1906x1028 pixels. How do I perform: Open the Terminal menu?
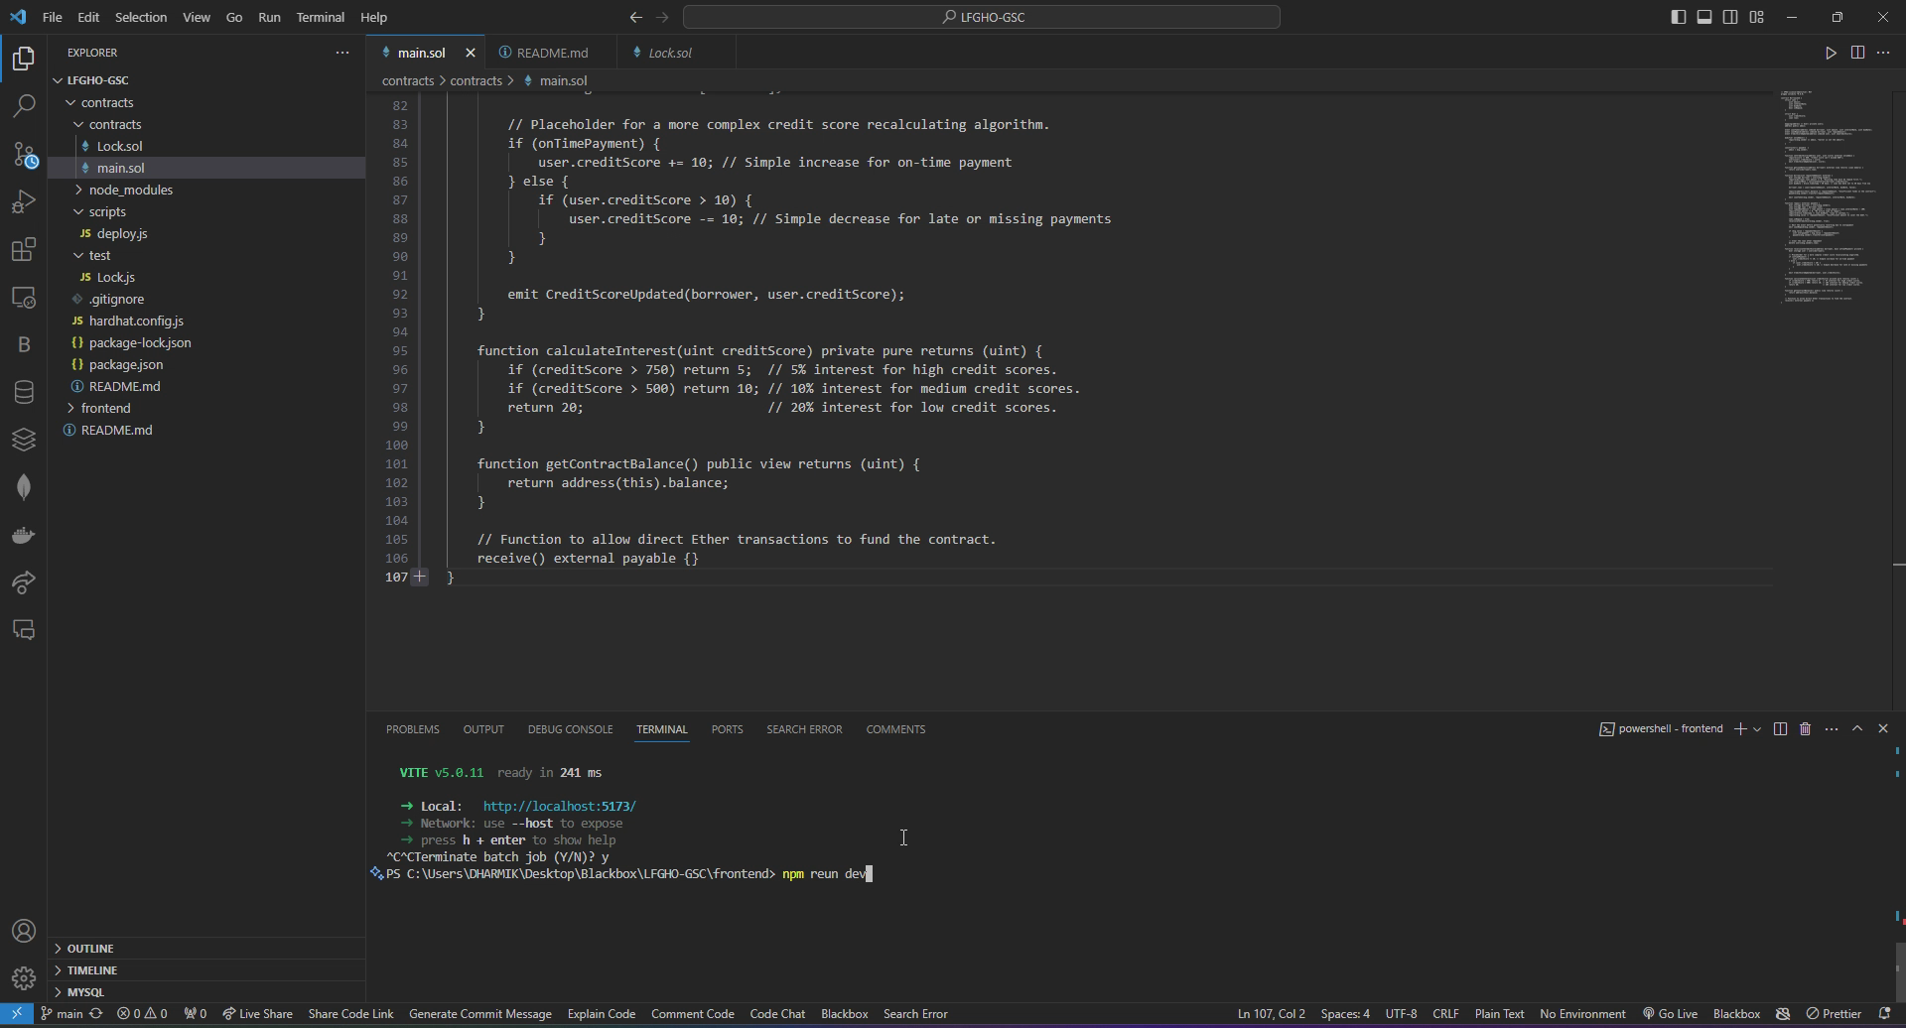(320, 17)
